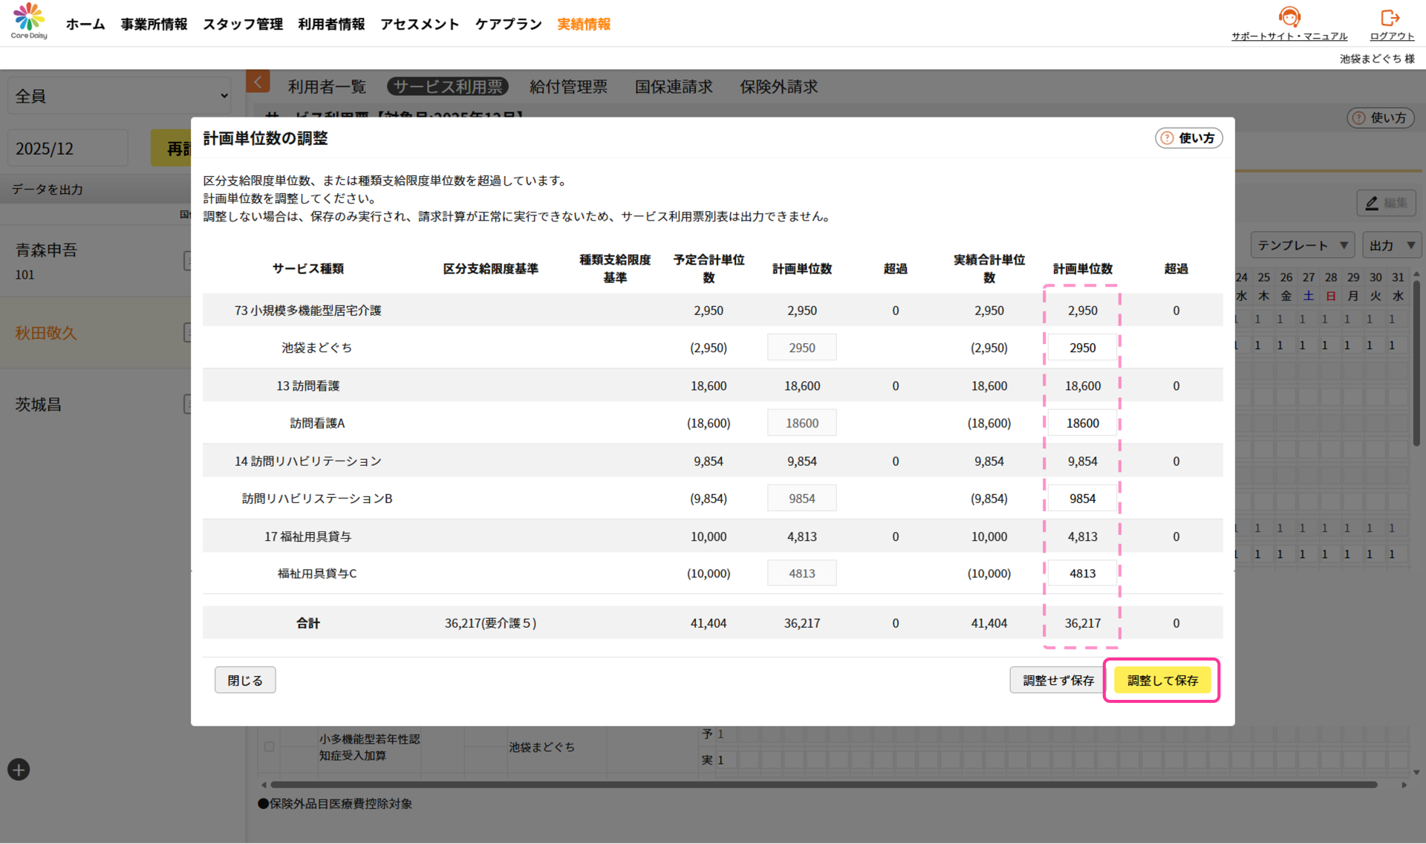Open the 出力 dropdown menu

tap(1390, 245)
